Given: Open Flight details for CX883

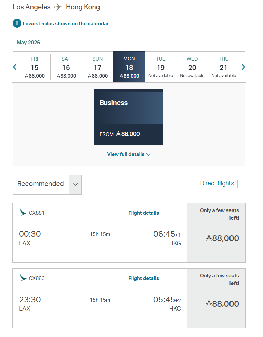Looking at the screenshot, I should click(144, 278).
